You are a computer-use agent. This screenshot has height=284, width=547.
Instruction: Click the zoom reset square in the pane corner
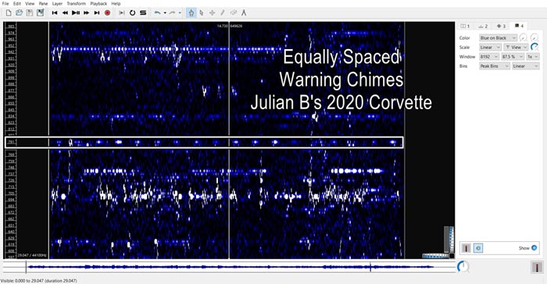click(x=452, y=256)
